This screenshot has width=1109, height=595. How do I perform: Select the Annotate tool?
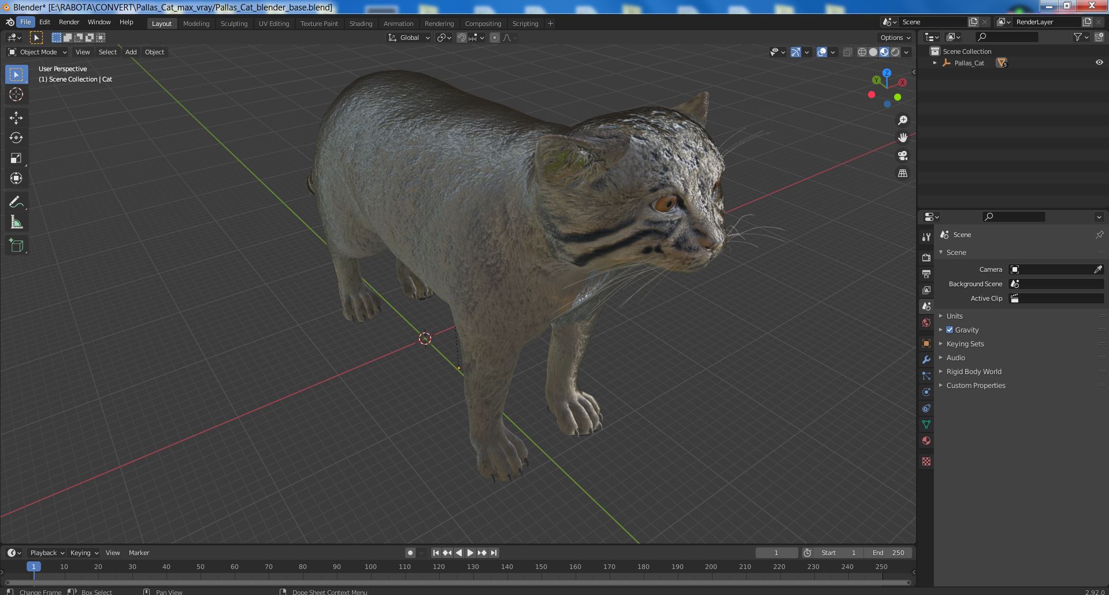(x=16, y=202)
